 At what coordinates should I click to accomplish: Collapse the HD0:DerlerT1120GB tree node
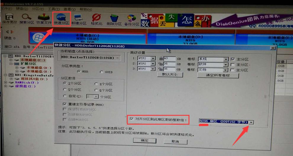5,56
